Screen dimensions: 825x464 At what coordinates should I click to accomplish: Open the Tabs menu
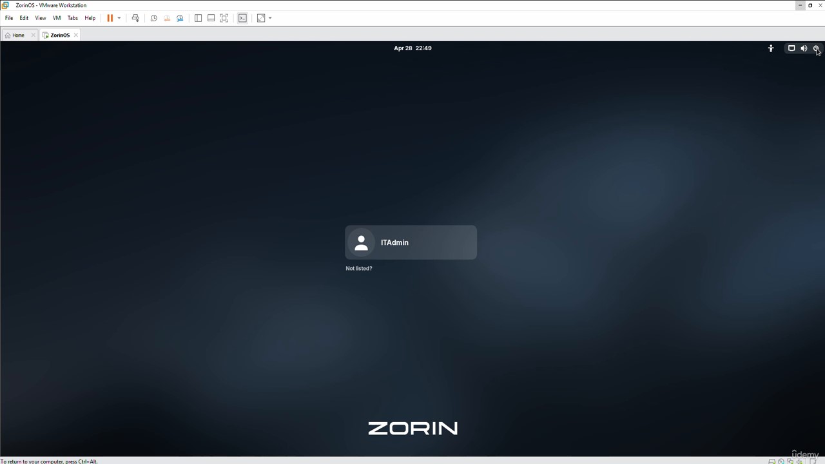pos(73,18)
